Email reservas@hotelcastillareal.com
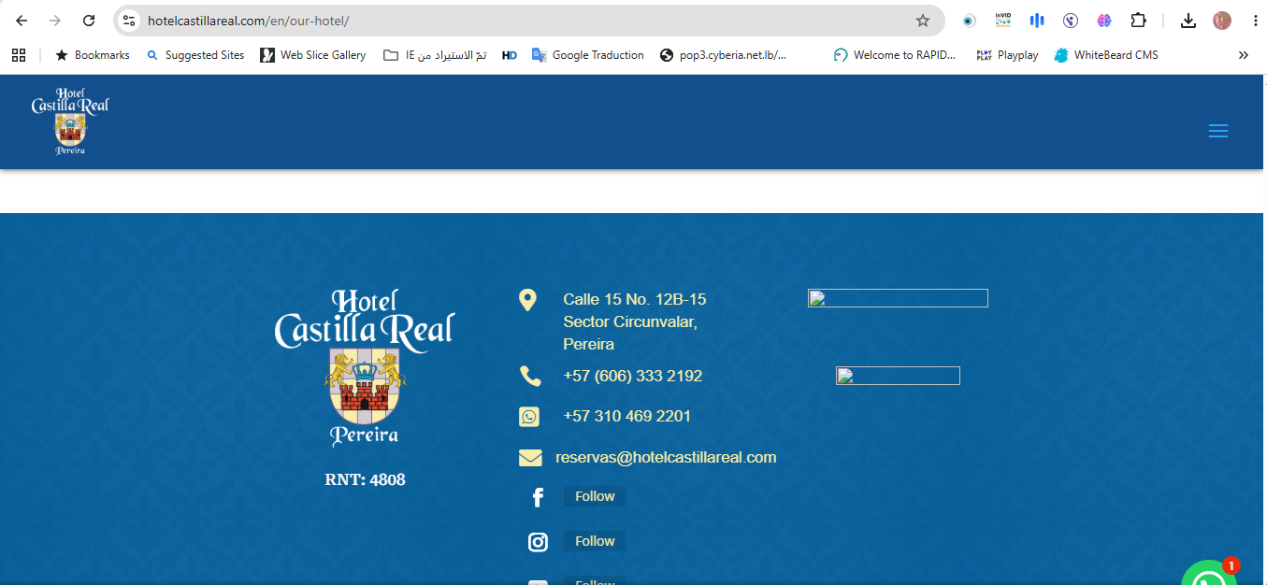Viewport: 1267px width, 585px height. tap(666, 457)
